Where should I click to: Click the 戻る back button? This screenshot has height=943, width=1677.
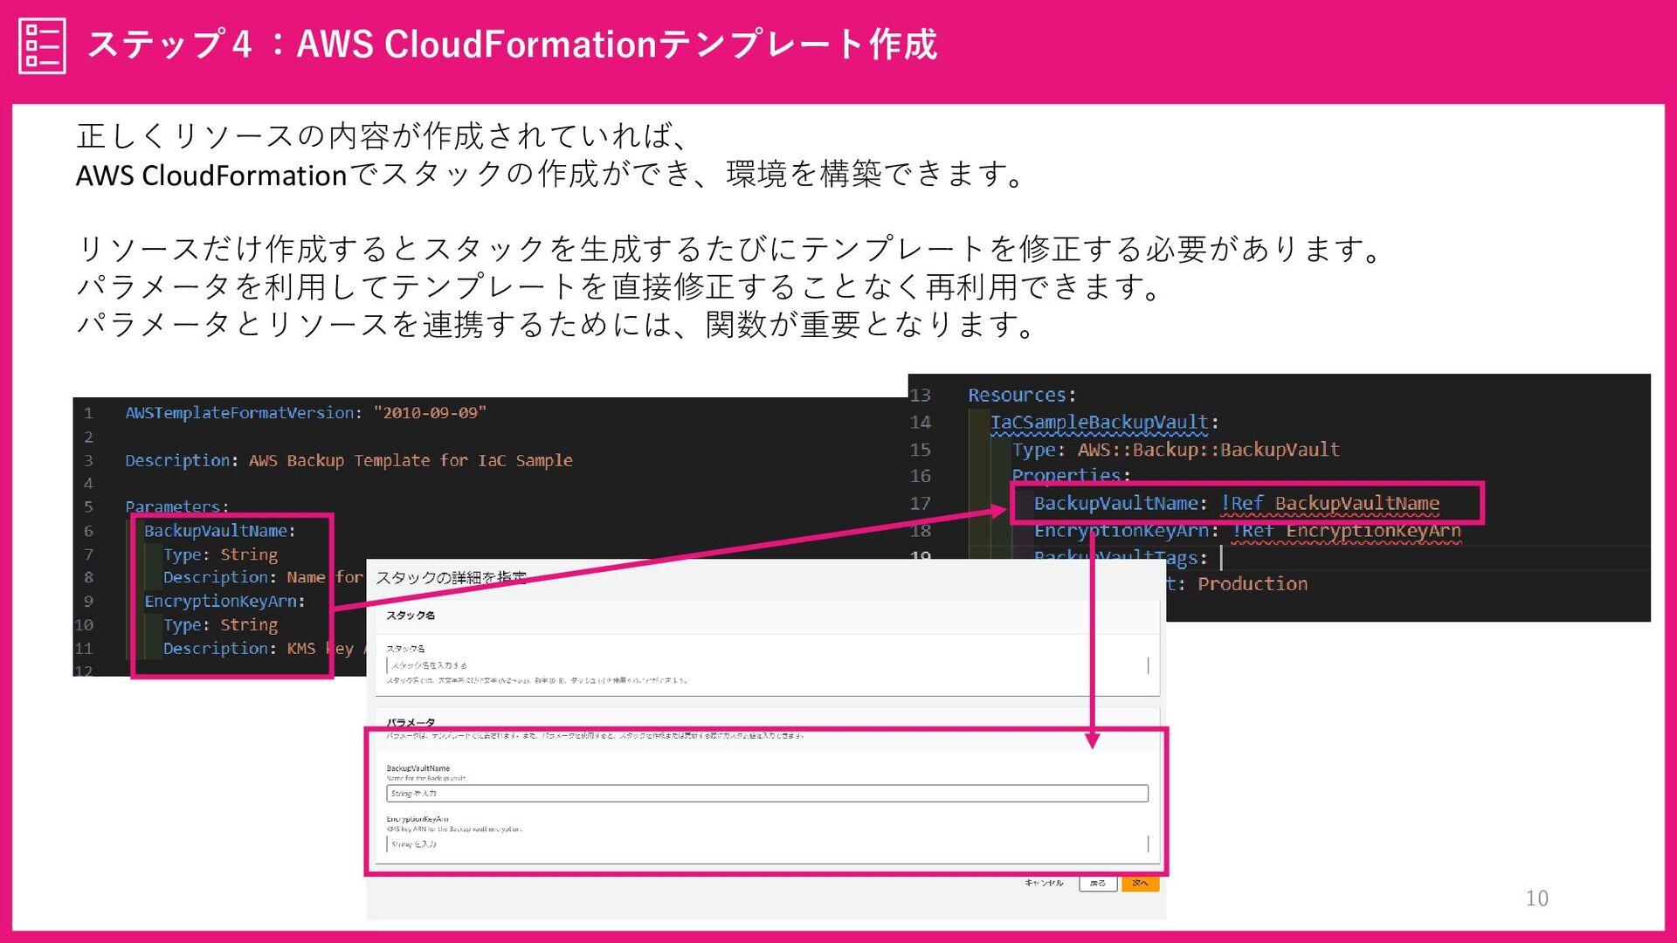[x=1098, y=883]
